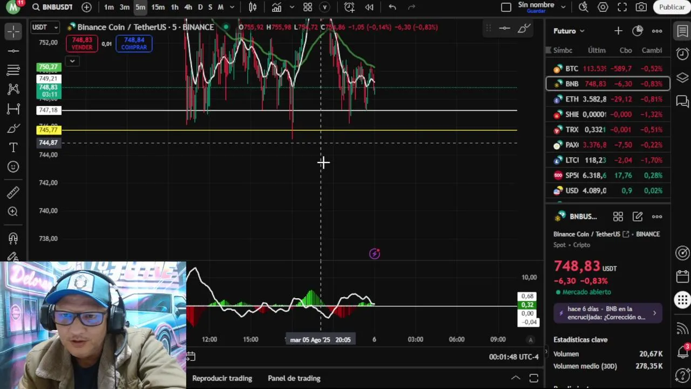Viewport: 691px width, 389px height.
Task: Open Panel de trading tab
Action: tap(294, 378)
